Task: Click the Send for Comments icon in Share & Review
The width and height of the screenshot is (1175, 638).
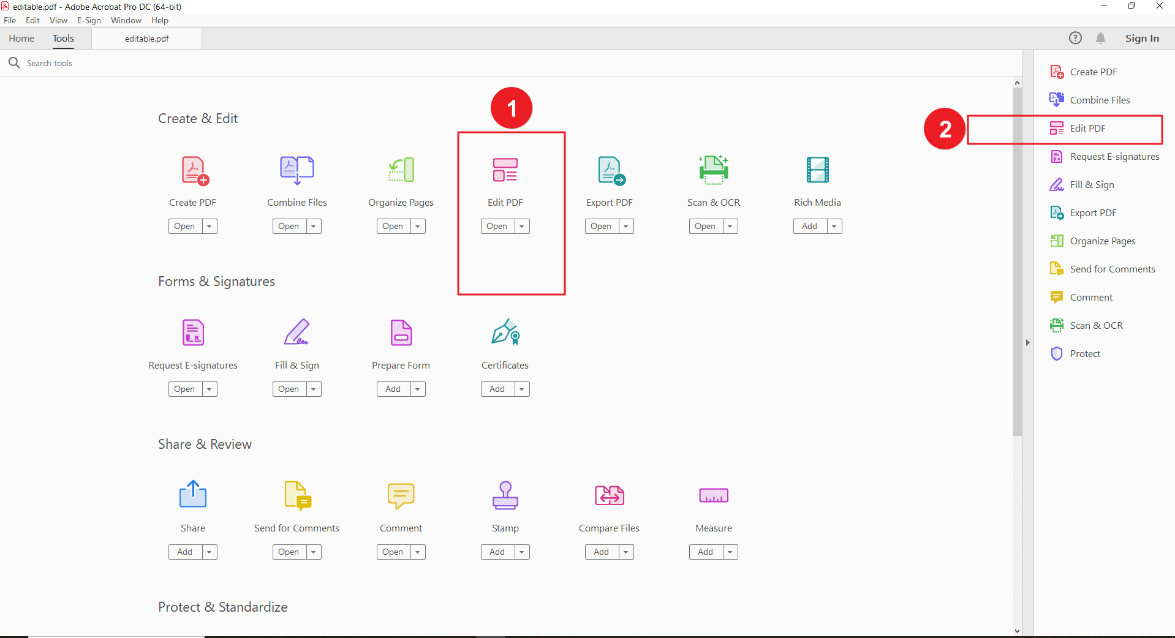Action: [298, 495]
